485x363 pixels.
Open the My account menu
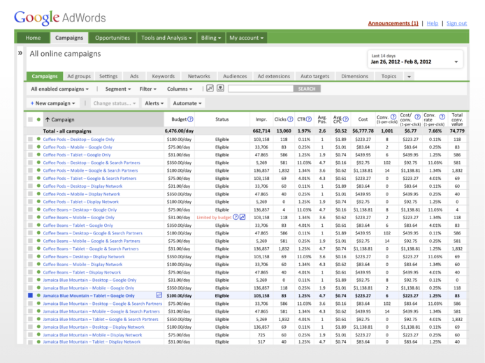click(x=246, y=38)
